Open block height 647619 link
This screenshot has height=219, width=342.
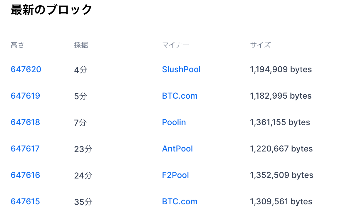[26, 96]
